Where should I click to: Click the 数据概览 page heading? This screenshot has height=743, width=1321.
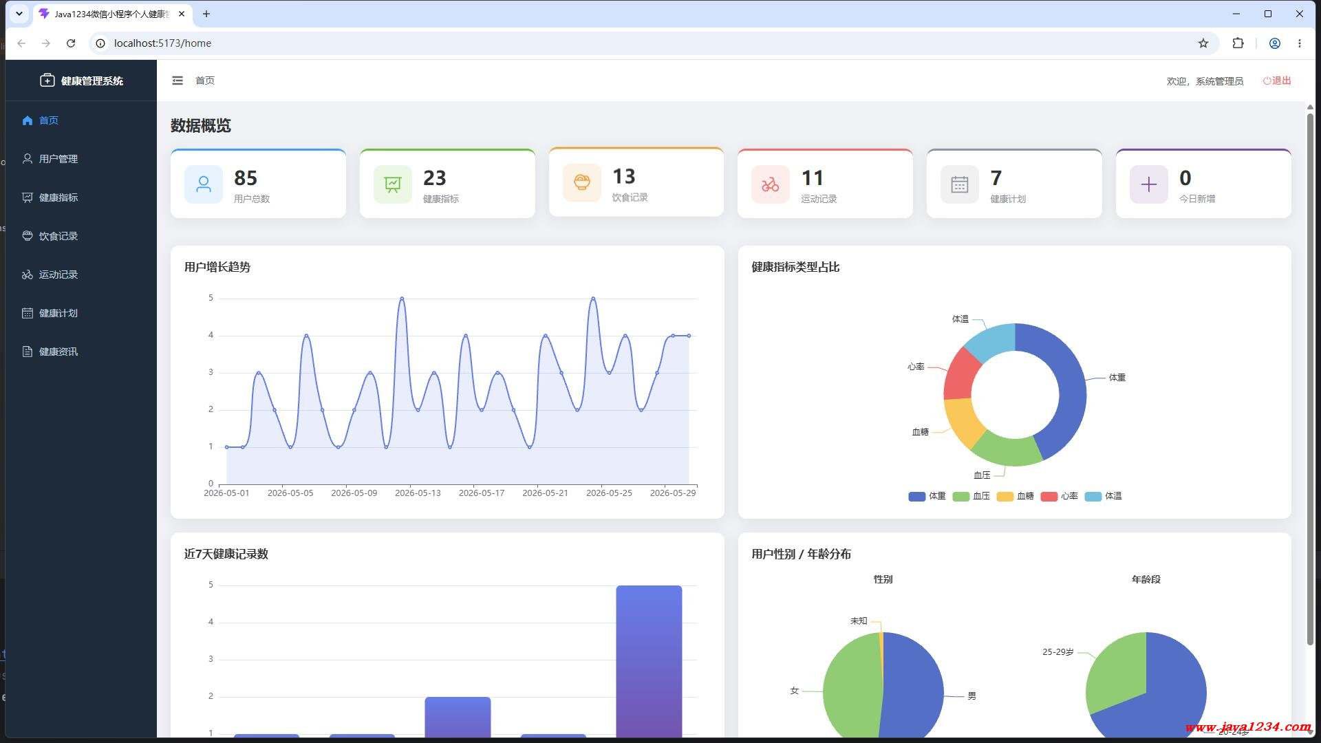click(201, 126)
